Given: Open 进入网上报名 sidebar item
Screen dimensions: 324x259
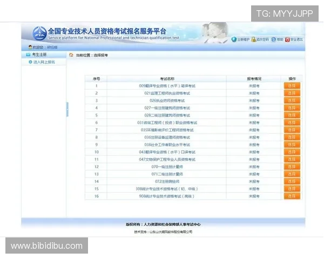Looking at the screenshot, I should (x=44, y=62).
